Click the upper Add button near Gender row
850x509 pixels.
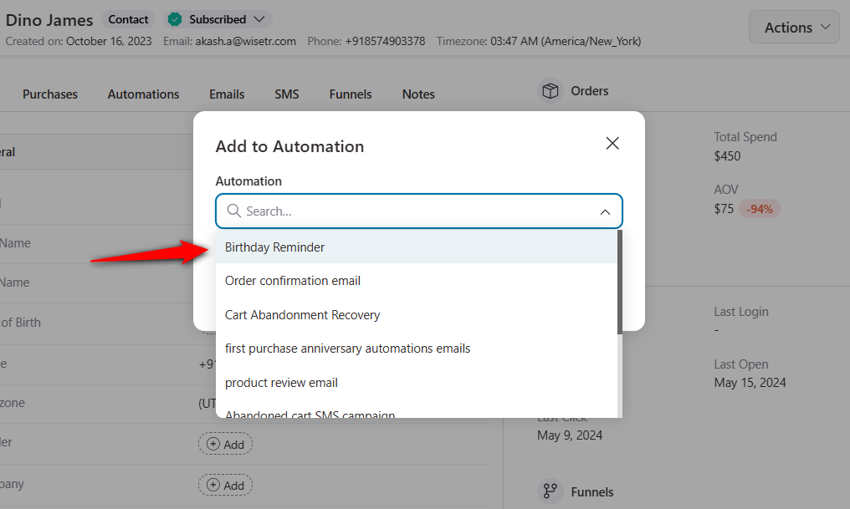[225, 444]
